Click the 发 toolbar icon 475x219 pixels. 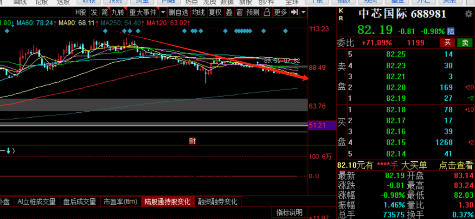(95, 12)
